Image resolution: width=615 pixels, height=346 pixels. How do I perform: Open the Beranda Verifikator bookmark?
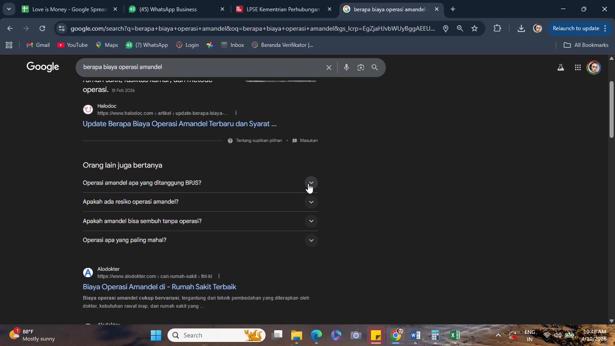(x=282, y=45)
